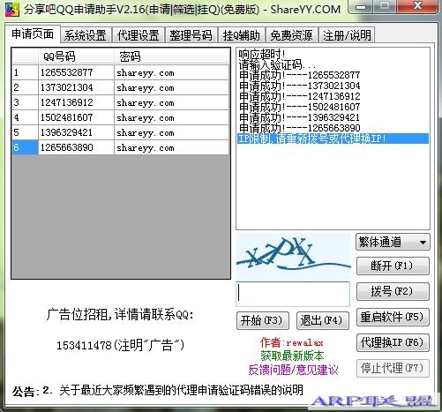Switch to the 申请页面 tab
This screenshot has height=412, width=442.
pos(33,34)
